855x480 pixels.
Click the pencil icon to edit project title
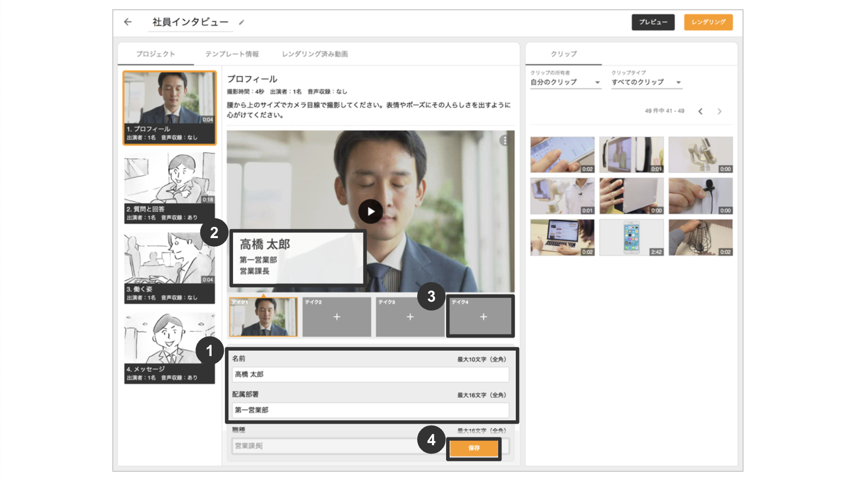point(241,23)
